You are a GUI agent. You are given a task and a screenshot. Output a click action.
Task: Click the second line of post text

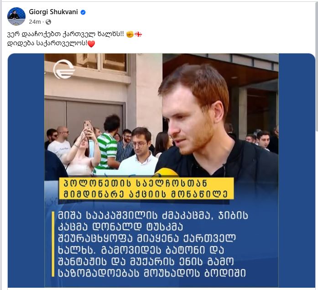(x=51, y=43)
